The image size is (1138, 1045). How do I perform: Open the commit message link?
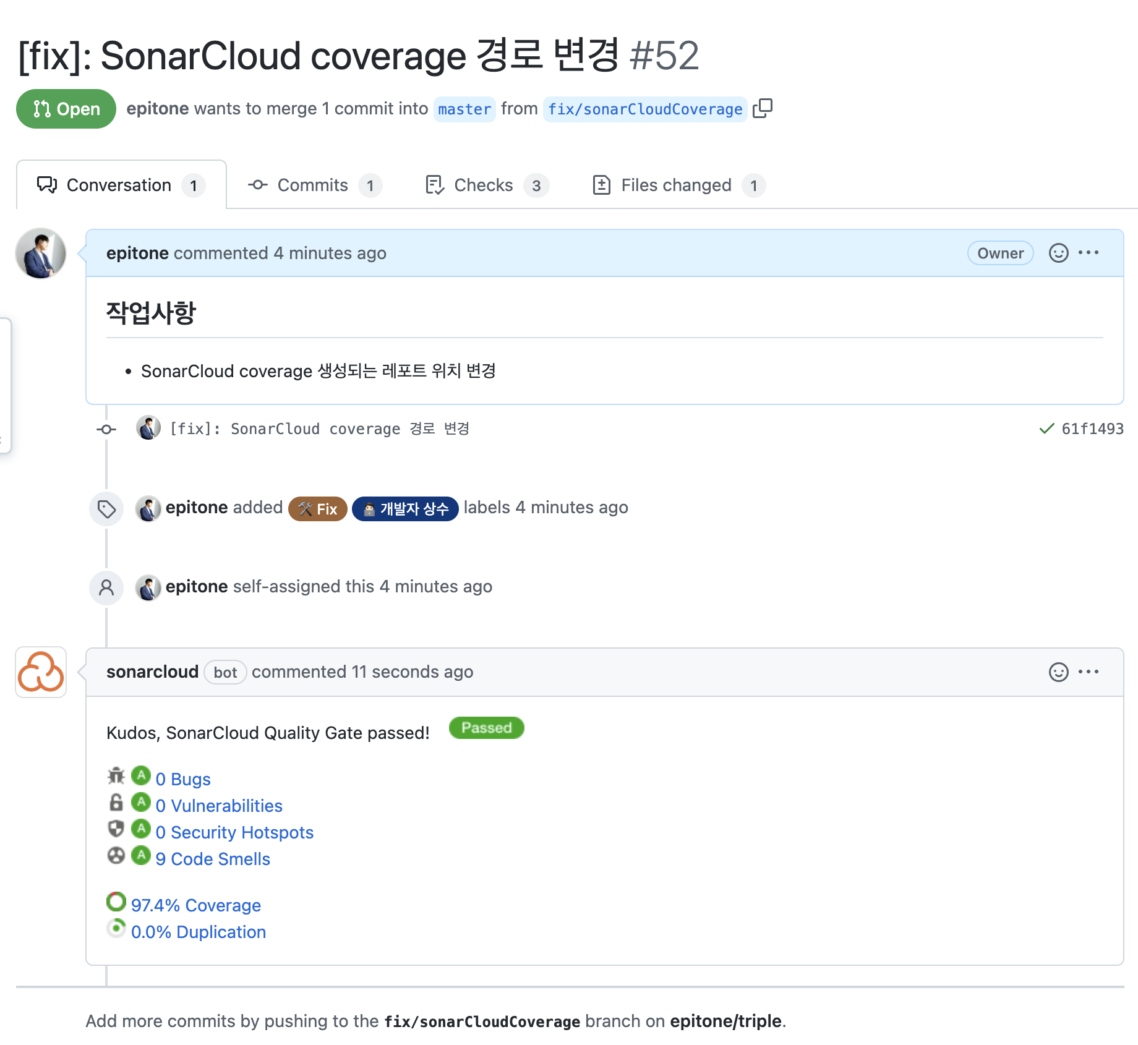[x=319, y=429]
